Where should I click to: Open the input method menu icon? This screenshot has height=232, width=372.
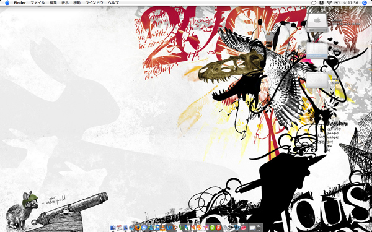(321, 3)
